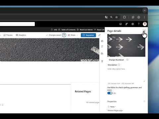Image resolution: width=159 pixels, height=119 pixels.
Task: Click the Related Pages.aspx name value
Action: 115,110
